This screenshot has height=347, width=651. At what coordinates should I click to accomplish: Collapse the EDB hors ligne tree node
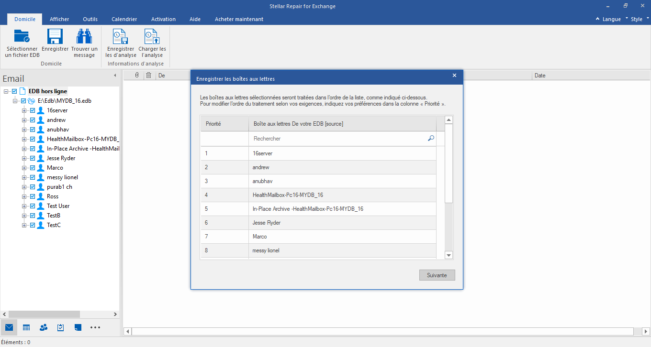(6, 91)
